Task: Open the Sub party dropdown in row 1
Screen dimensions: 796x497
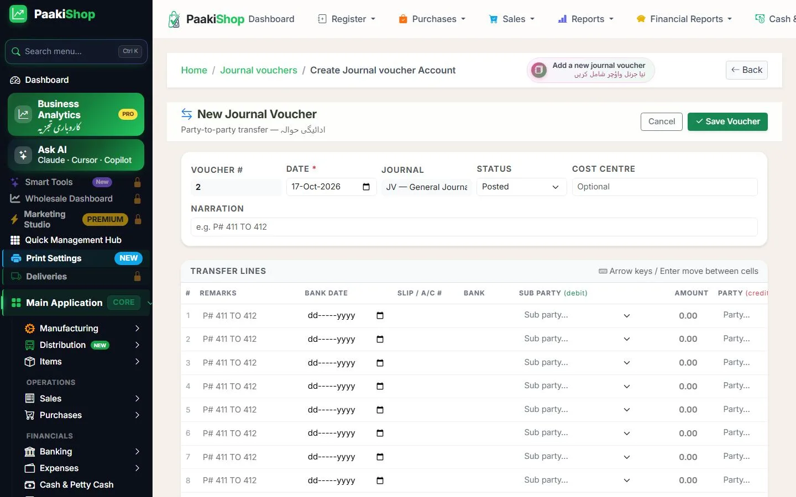Action: coord(577,315)
